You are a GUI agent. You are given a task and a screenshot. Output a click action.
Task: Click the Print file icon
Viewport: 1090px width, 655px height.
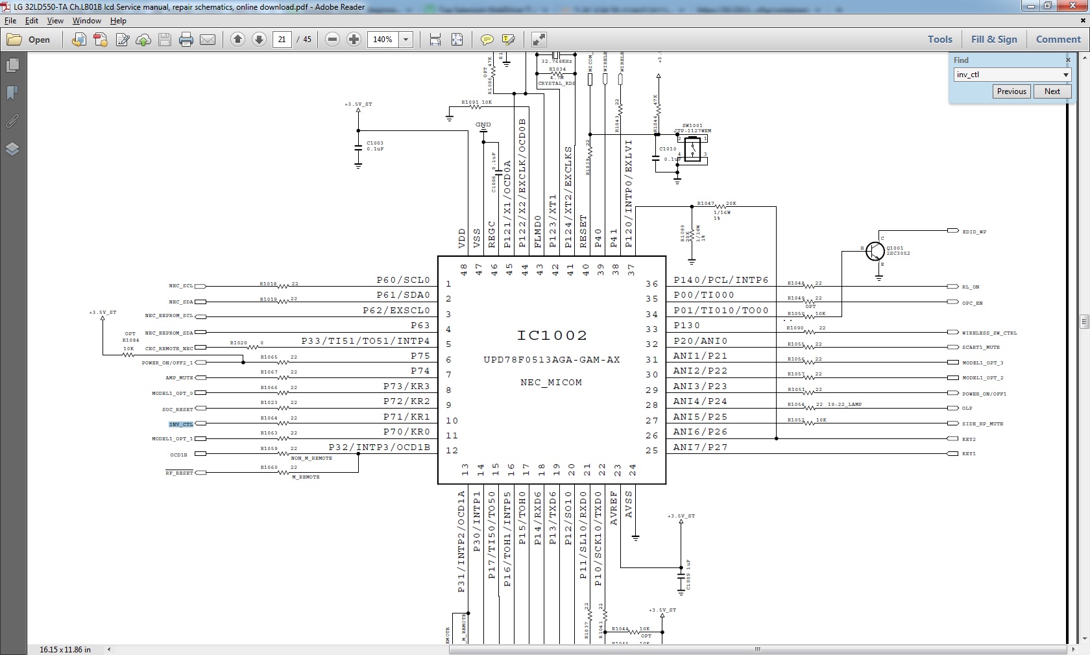(x=186, y=40)
